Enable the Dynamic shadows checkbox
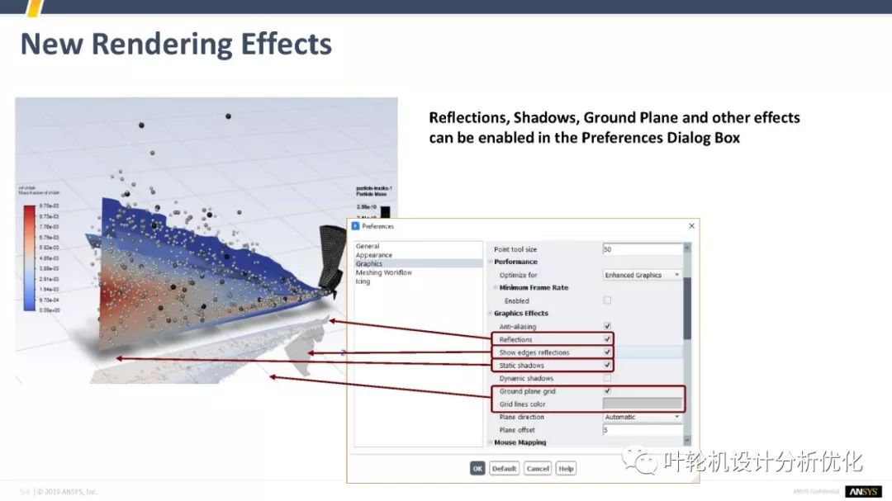This screenshot has height=501, width=892. pos(608,378)
